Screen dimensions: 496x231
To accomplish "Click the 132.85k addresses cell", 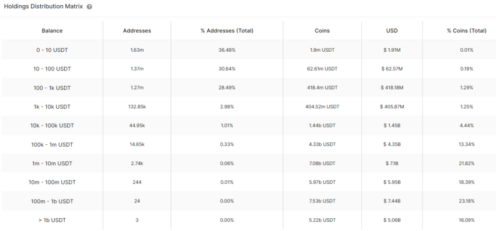I will pyautogui.click(x=137, y=106).
